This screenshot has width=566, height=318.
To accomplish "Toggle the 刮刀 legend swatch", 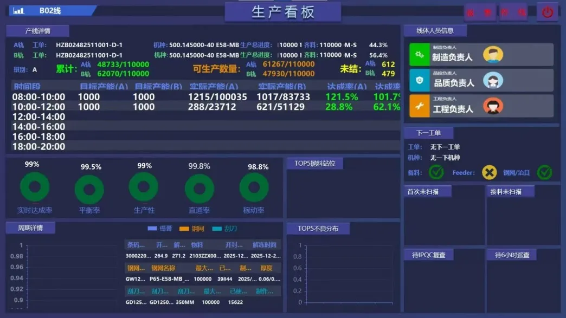I will click(x=217, y=229).
